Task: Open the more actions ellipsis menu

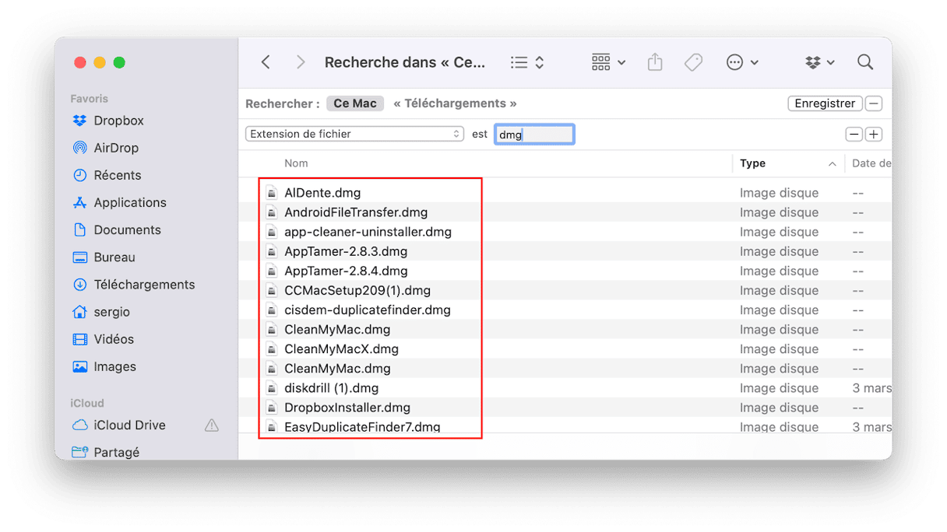Action: coord(741,62)
